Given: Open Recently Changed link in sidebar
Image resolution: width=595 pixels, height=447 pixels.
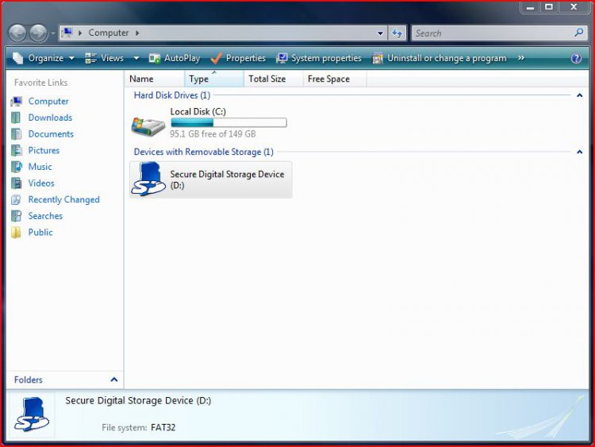Looking at the screenshot, I should pos(63,199).
